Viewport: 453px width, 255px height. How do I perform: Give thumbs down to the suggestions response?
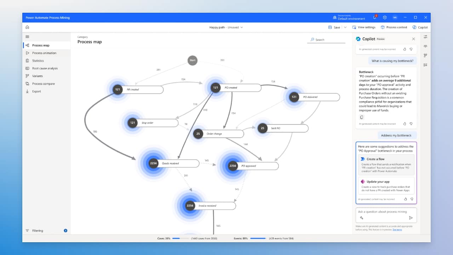[412, 199]
